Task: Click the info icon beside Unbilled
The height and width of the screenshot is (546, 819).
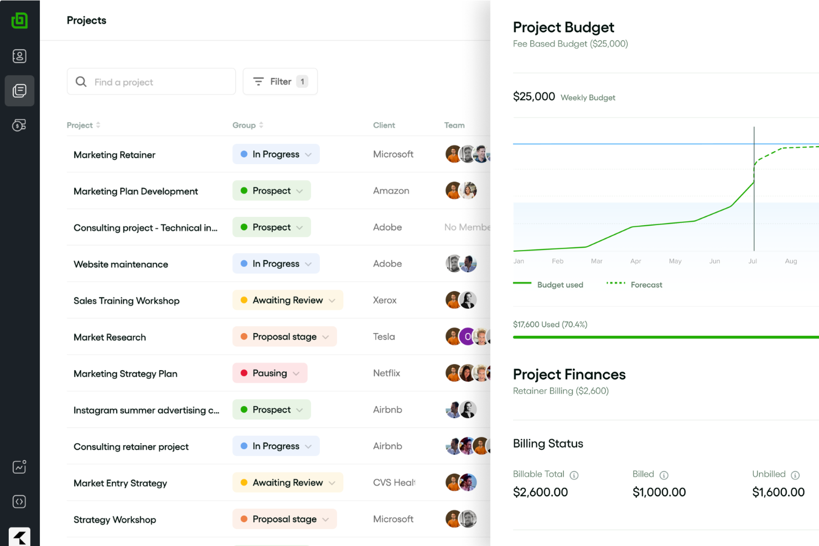Action: (x=795, y=475)
